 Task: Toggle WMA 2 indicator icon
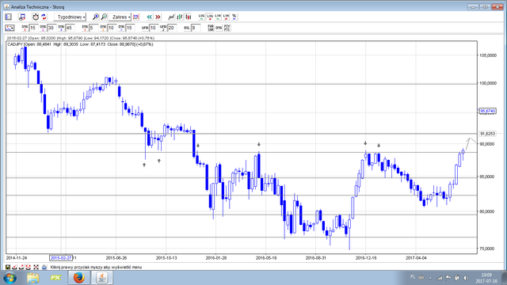163,28
